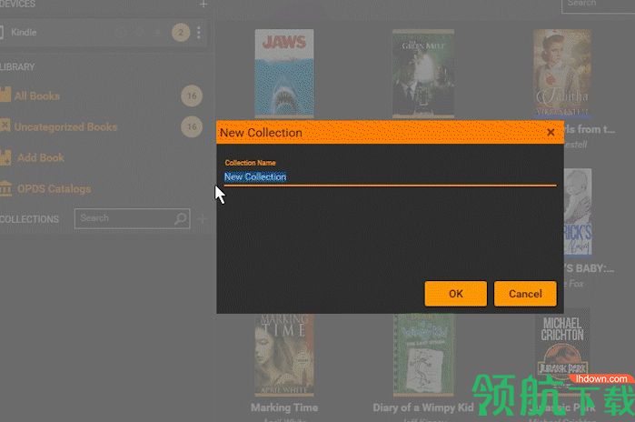
Task: Focus the Collection Name text field
Action: (391, 176)
